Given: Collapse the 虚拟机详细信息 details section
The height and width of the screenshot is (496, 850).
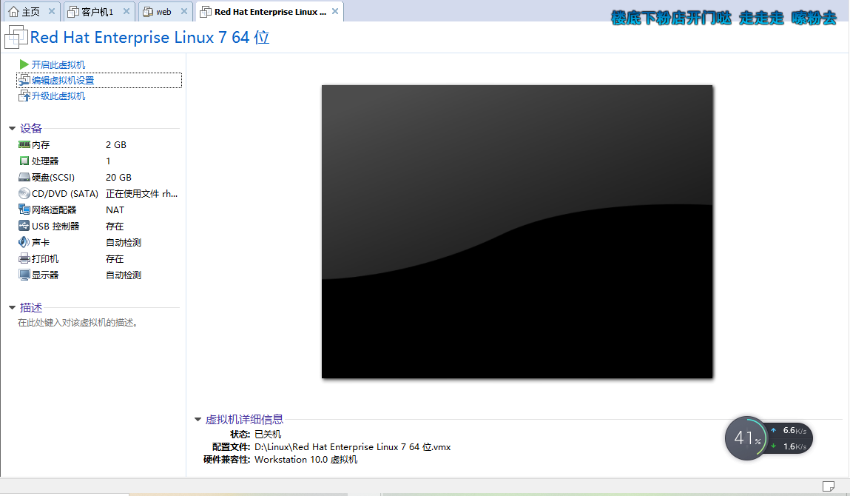Looking at the screenshot, I should 198,420.
